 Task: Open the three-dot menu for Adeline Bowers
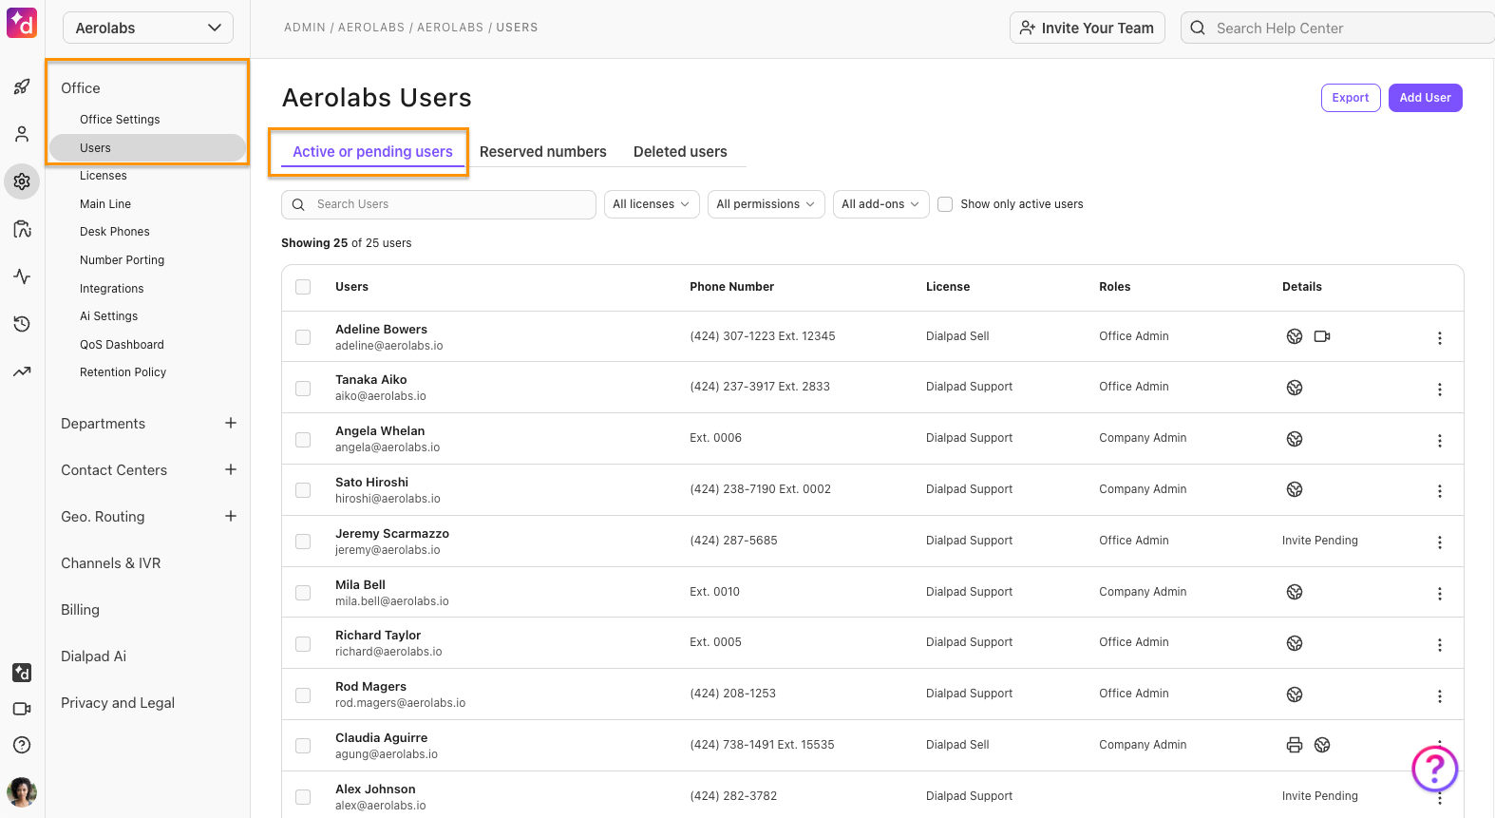(1440, 338)
